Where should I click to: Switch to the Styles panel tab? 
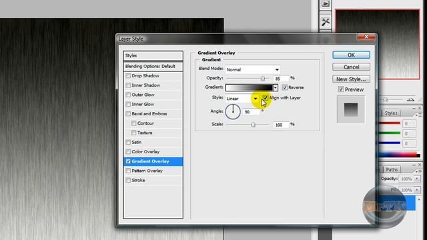(x=391, y=113)
